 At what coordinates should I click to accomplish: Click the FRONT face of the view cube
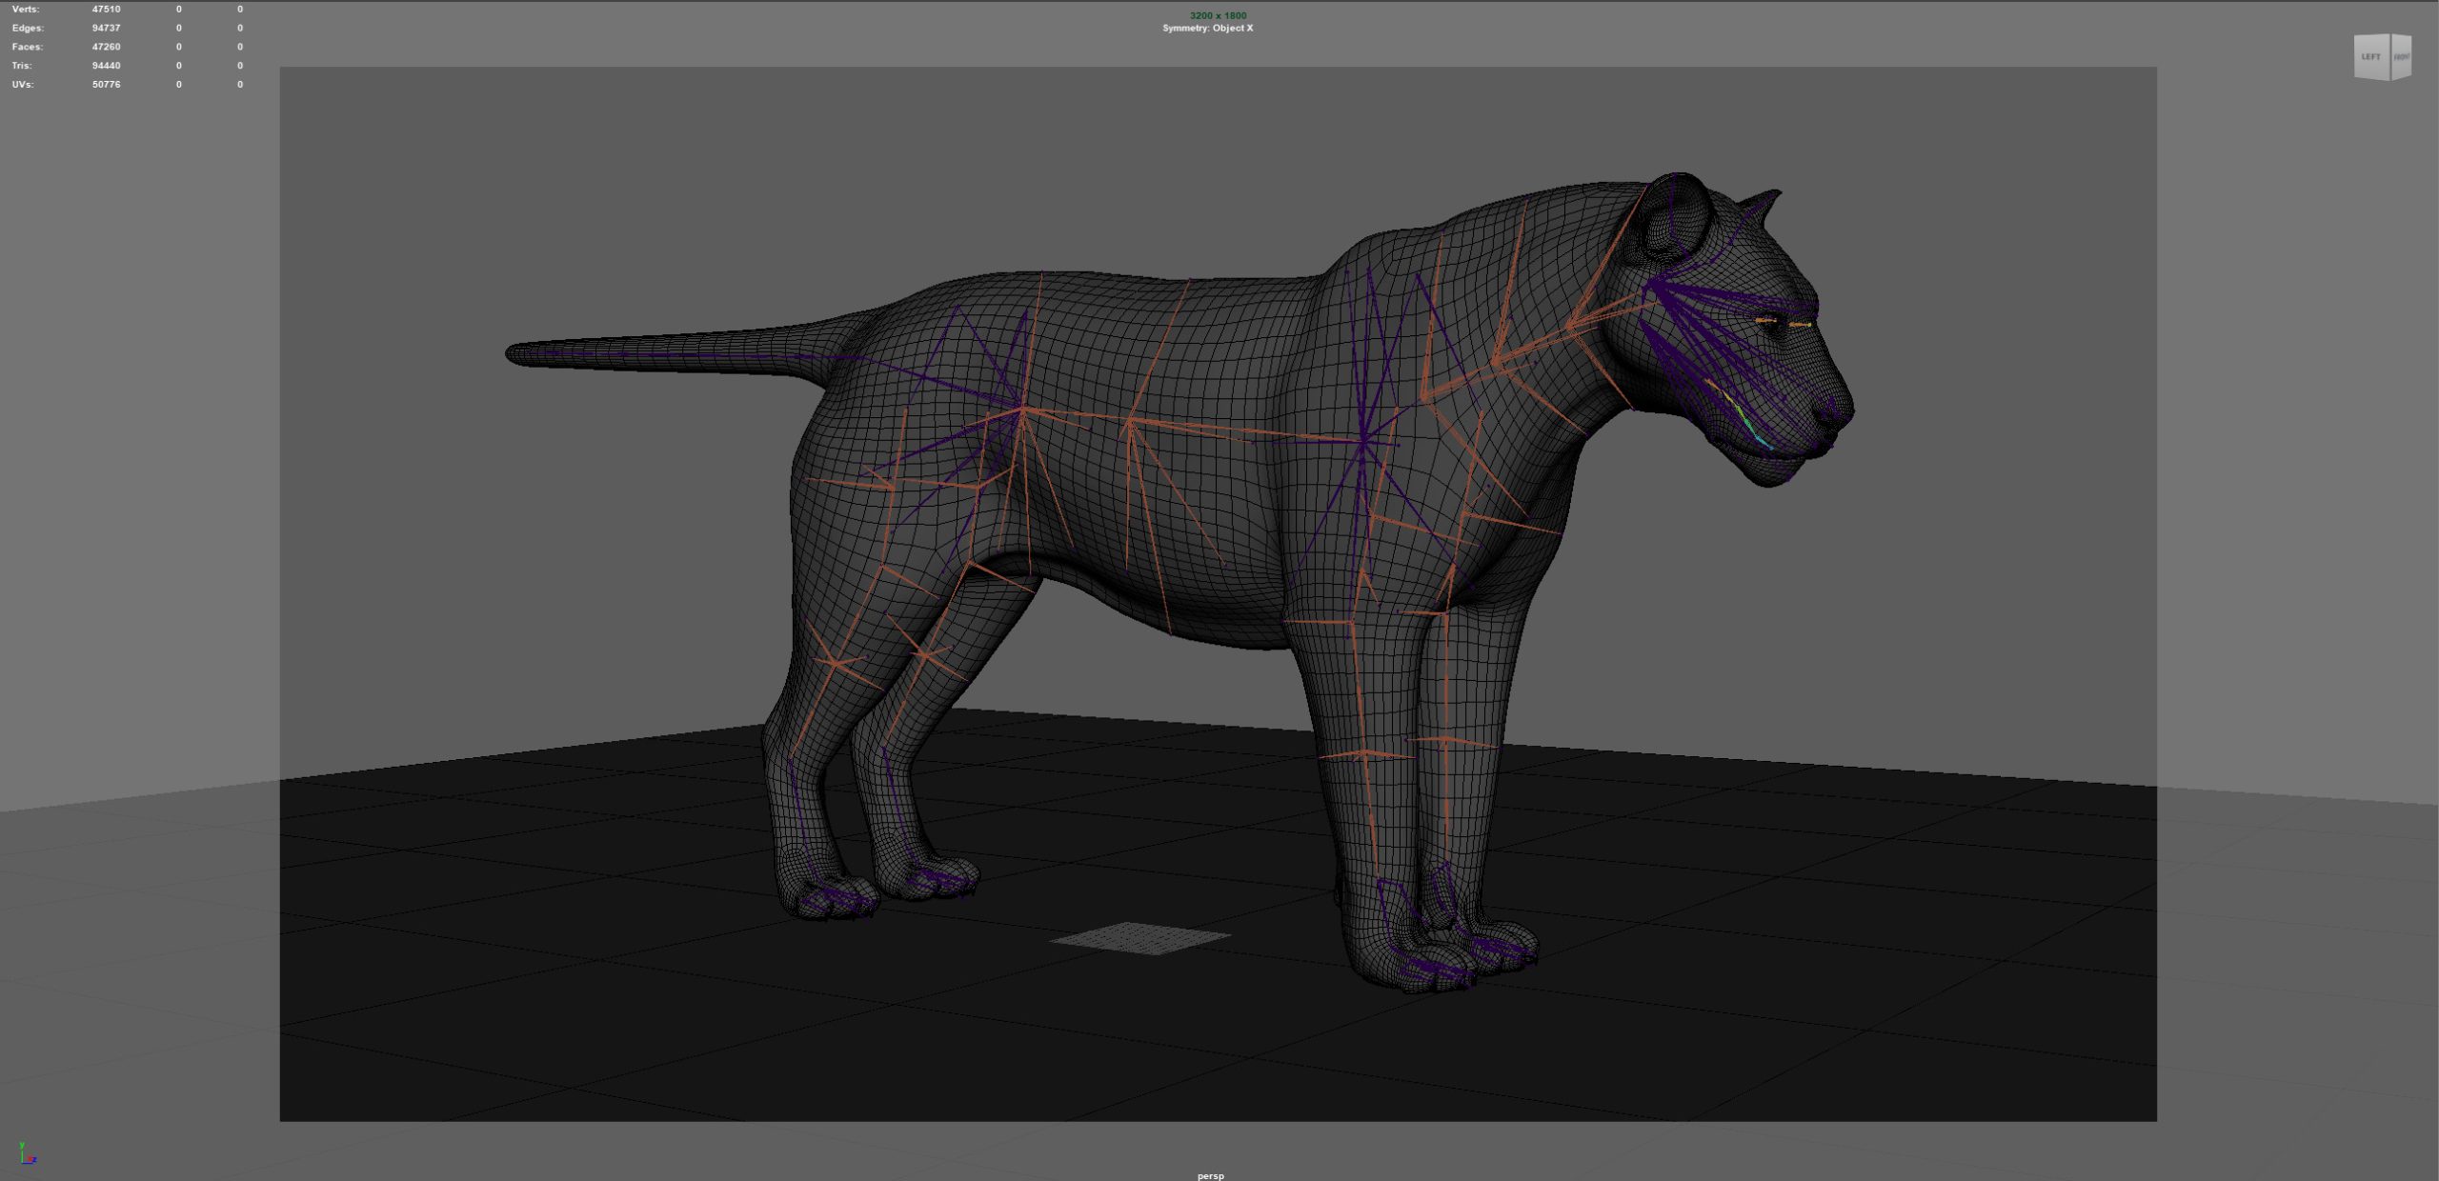click(2401, 57)
